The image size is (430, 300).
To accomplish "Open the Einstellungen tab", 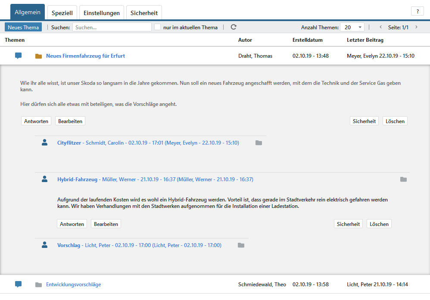I will pyautogui.click(x=102, y=13).
